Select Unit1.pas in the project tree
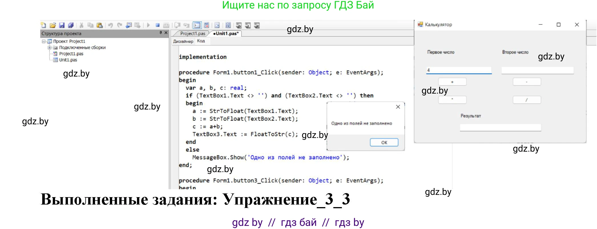 68,60
